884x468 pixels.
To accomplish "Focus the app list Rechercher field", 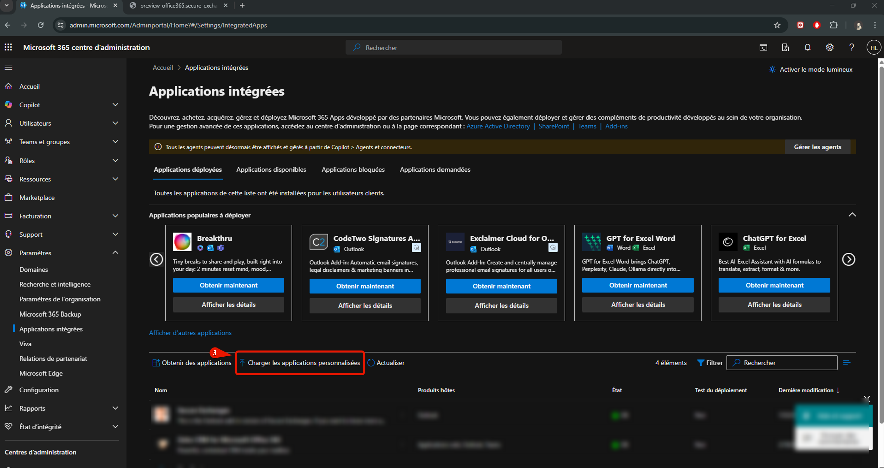I will 782,363.
